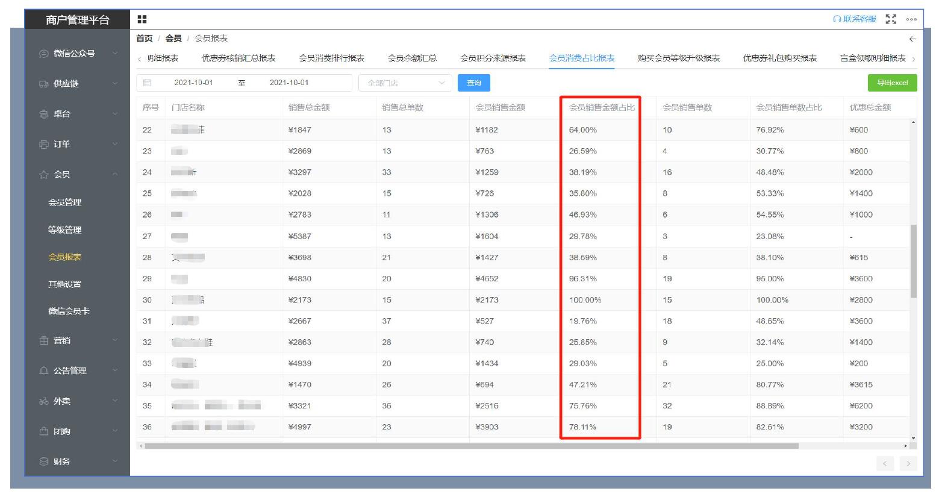
Task: Click the 查询 search button
Action: 474,83
